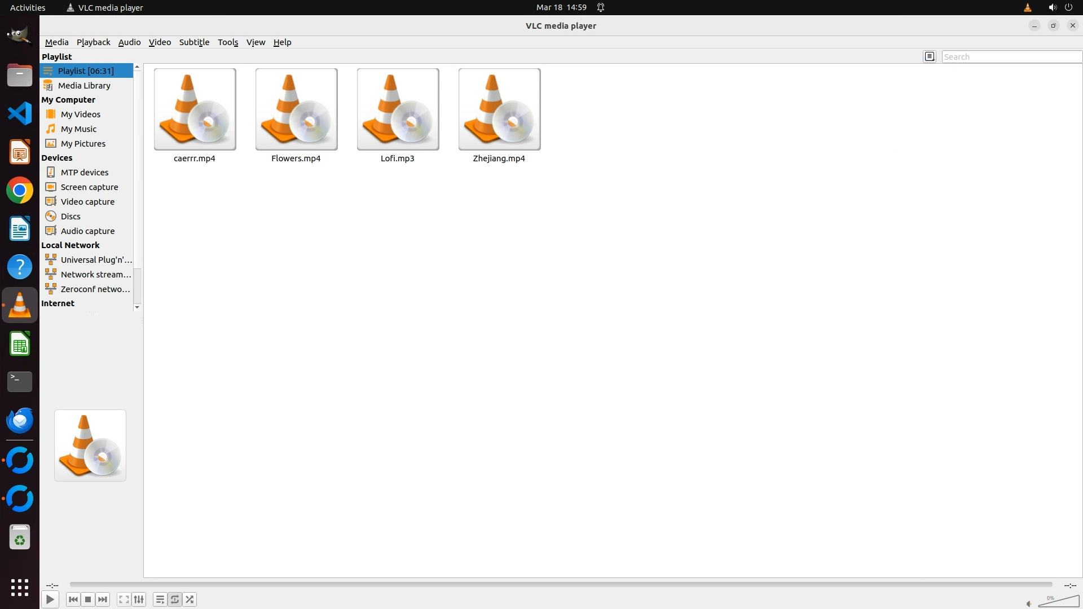Mute audio using the speaker icon

pyautogui.click(x=1029, y=603)
